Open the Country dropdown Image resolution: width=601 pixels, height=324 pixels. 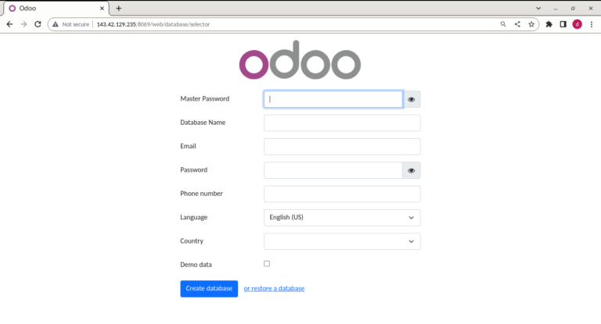pos(342,241)
